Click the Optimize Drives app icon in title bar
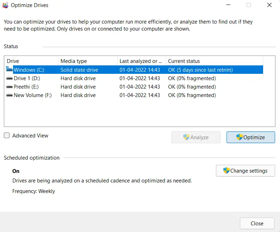This screenshot has width=280, height=232. click(5, 5)
